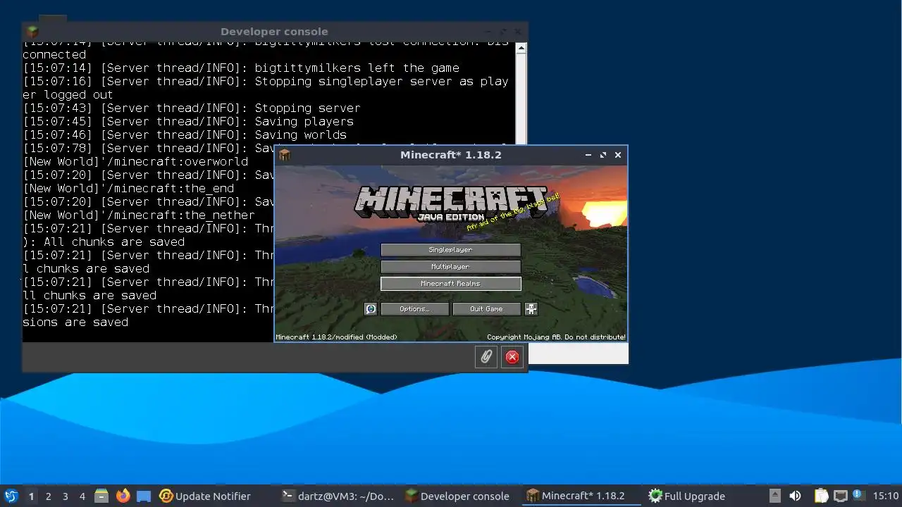
Task: Switch to Developer console taskbar entry
Action: point(457,496)
